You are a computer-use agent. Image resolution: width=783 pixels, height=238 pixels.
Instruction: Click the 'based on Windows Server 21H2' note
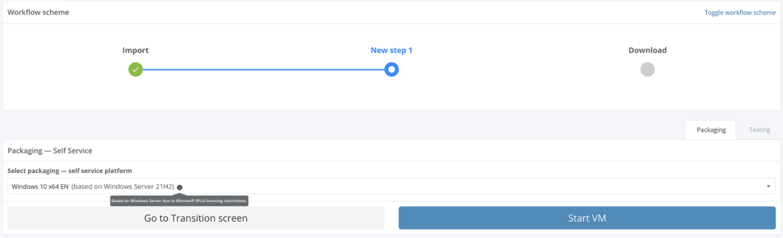123,187
